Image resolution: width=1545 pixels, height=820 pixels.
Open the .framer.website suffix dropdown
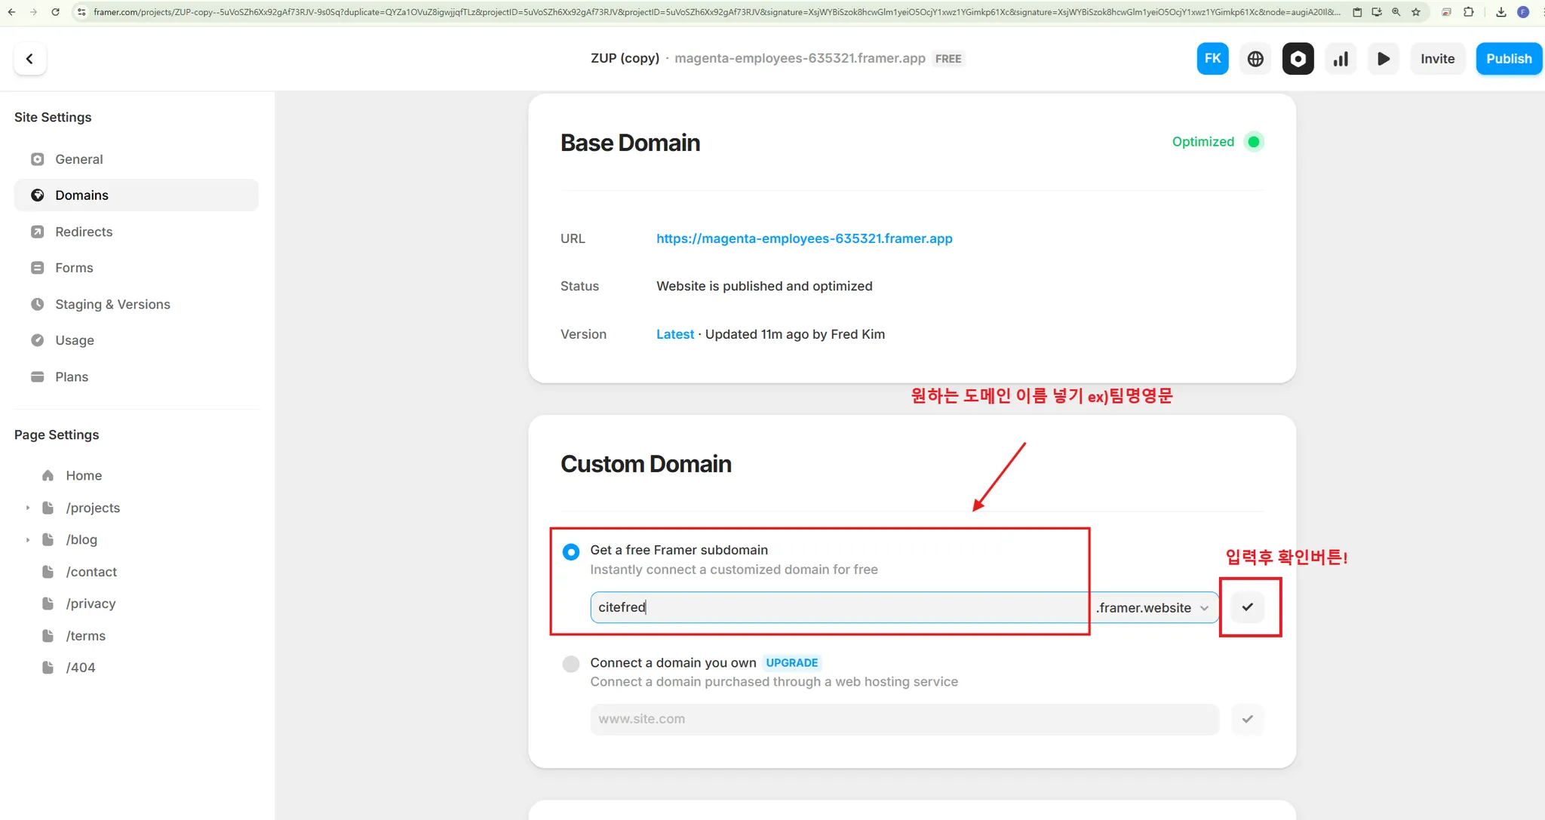pyautogui.click(x=1152, y=608)
